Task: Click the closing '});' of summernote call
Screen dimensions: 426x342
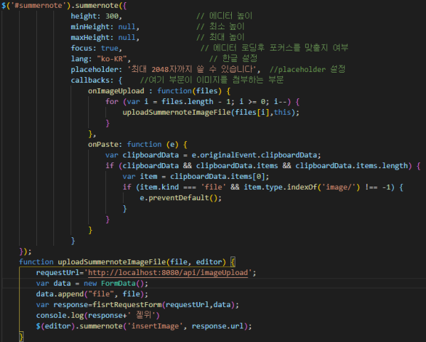Action: pos(26,252)
